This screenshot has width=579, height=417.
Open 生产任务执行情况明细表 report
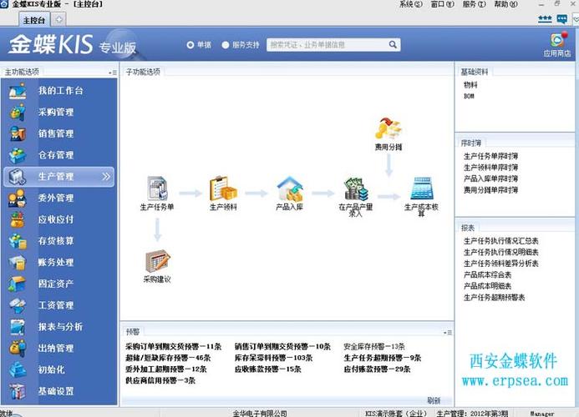pyautogui.click(x=501, y=253)
